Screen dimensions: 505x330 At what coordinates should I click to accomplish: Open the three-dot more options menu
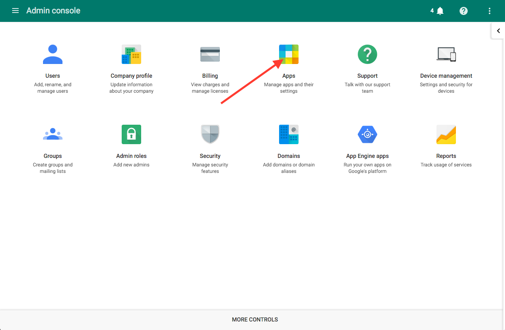click(490, 11)
